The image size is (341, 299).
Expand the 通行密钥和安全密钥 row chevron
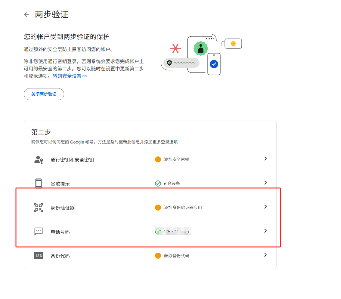[265, 159]
